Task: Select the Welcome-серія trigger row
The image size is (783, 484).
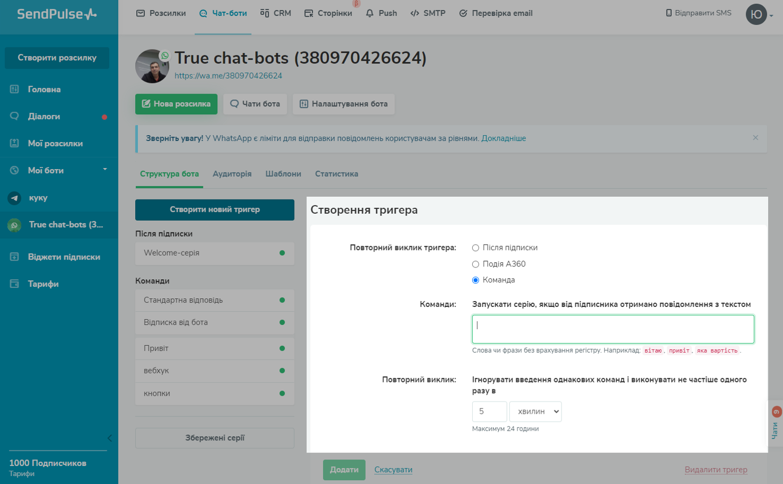Action: (x=215, y=253)
